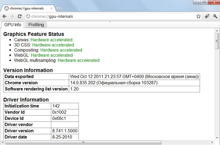The height and width of the screenshot is (145, 220).
Task: Click the 14.0.835.202 version value
Action: coord(135,83)
